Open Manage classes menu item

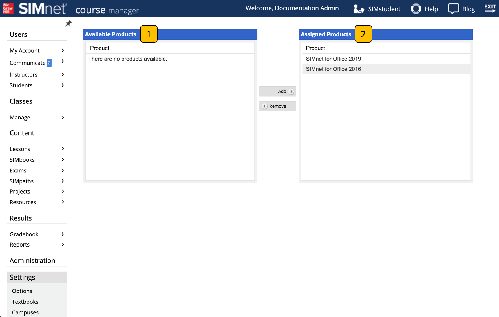20,118
